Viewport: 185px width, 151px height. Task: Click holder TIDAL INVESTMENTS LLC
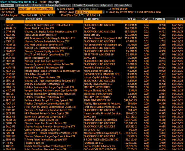[x=97, y=100]
